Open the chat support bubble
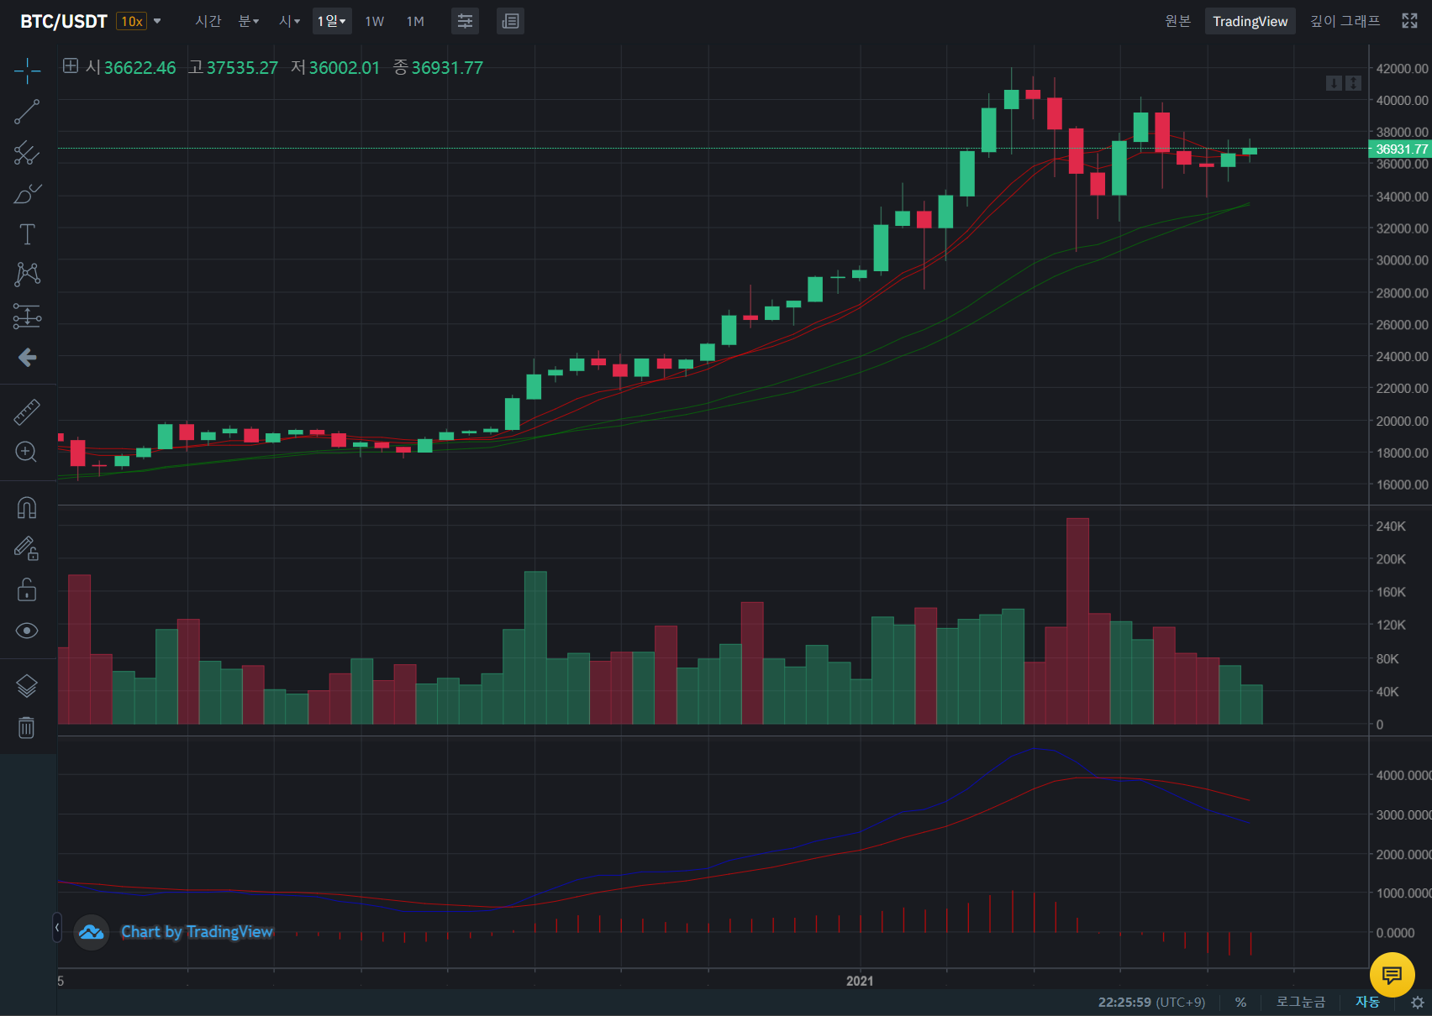This screenshot has height=1016, width=1432. pos(1392,974)
